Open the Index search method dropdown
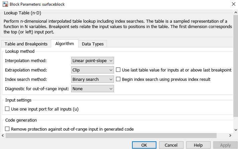The width and height of the screenshot is (238, 149). tap(93, 80)
